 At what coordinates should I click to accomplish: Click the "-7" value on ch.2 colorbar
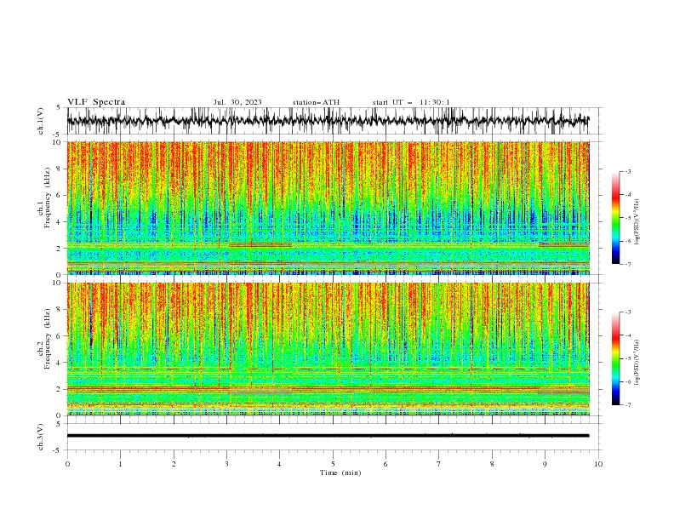click(627, 405)
